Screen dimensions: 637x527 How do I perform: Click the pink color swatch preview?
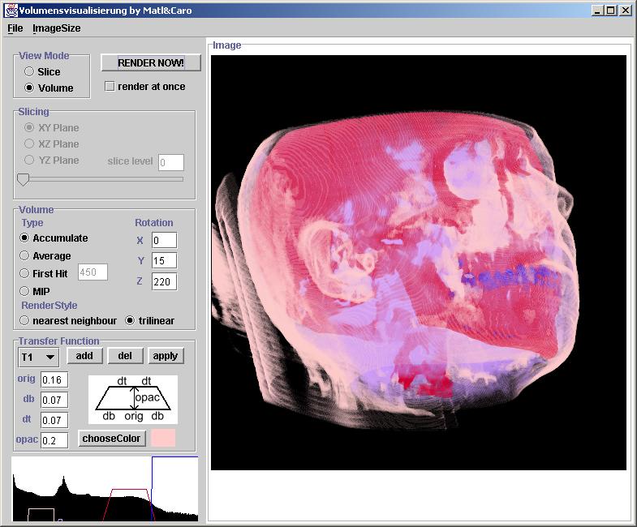click(x=163, y=439)
